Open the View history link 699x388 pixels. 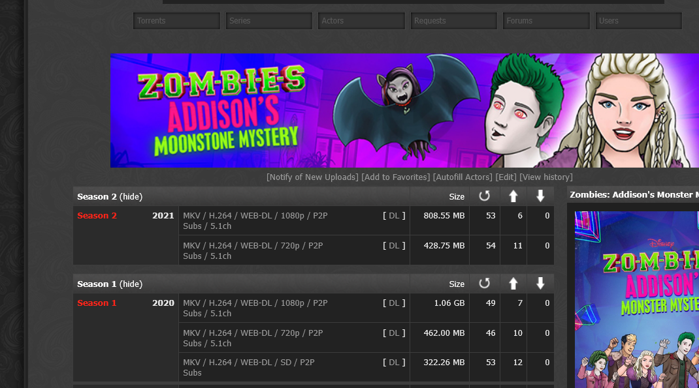coord(545,177)
